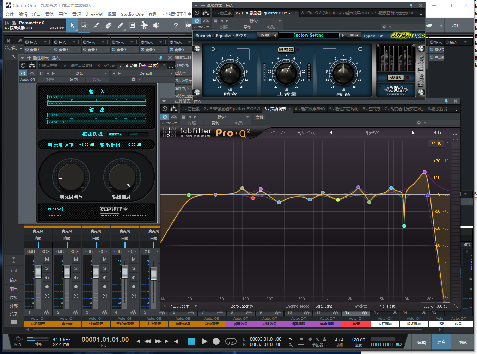Viewport: 477px width, 354px height.
Task: Click the listen speaker tool
Action: tap(156, 25)
